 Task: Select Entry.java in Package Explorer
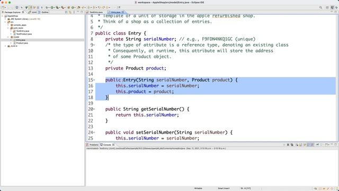pos(19,40)
